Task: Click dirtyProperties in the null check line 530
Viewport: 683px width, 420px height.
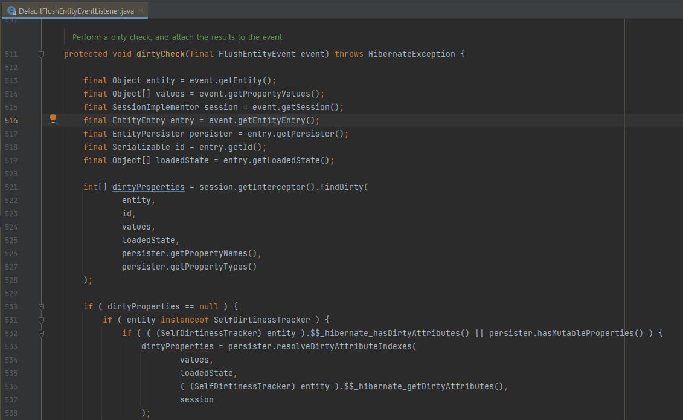Action: tap(143, 307)
